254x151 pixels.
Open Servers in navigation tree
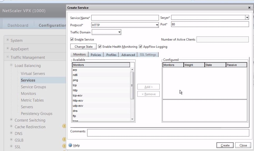(27, 107)
